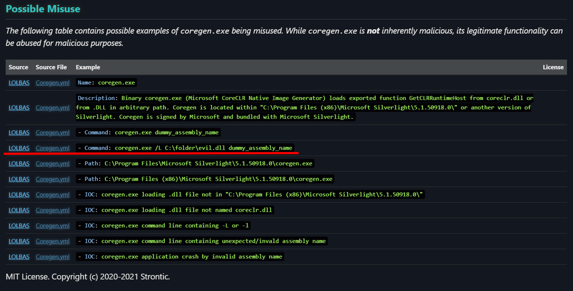573x291 pixels.
Task: Click the 'Name: coregen.exe' code cell
Action: (106, 83)
